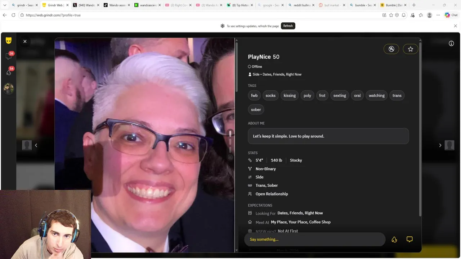Select the sexting tag
Image resolution: width=461 pixels, height=259 pixels.
click(340, 95)
